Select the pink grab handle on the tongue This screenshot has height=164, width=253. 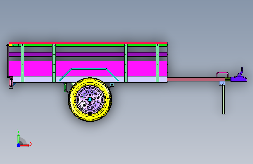pyautogui.click(x=222, y=75)
